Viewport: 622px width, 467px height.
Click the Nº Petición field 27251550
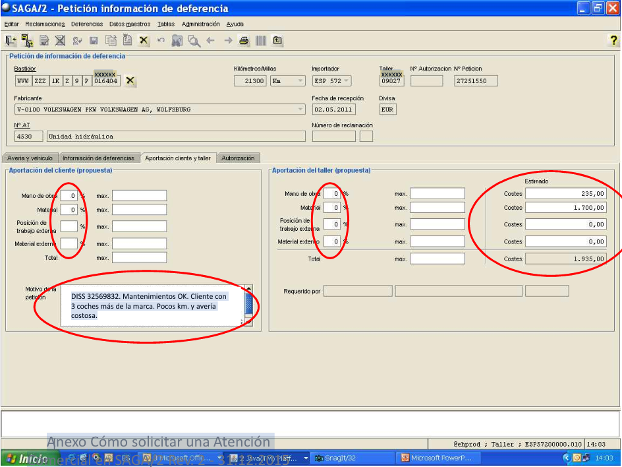click(x=476, y=80)
